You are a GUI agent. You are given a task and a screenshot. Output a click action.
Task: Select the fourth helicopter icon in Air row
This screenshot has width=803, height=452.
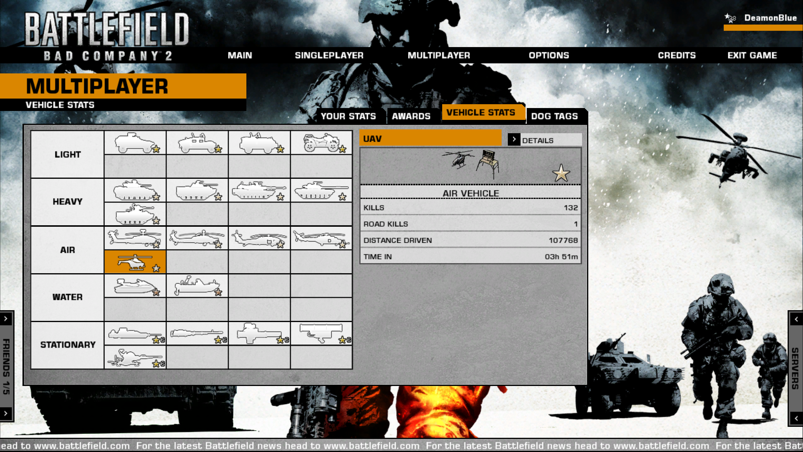coord(321,238)
